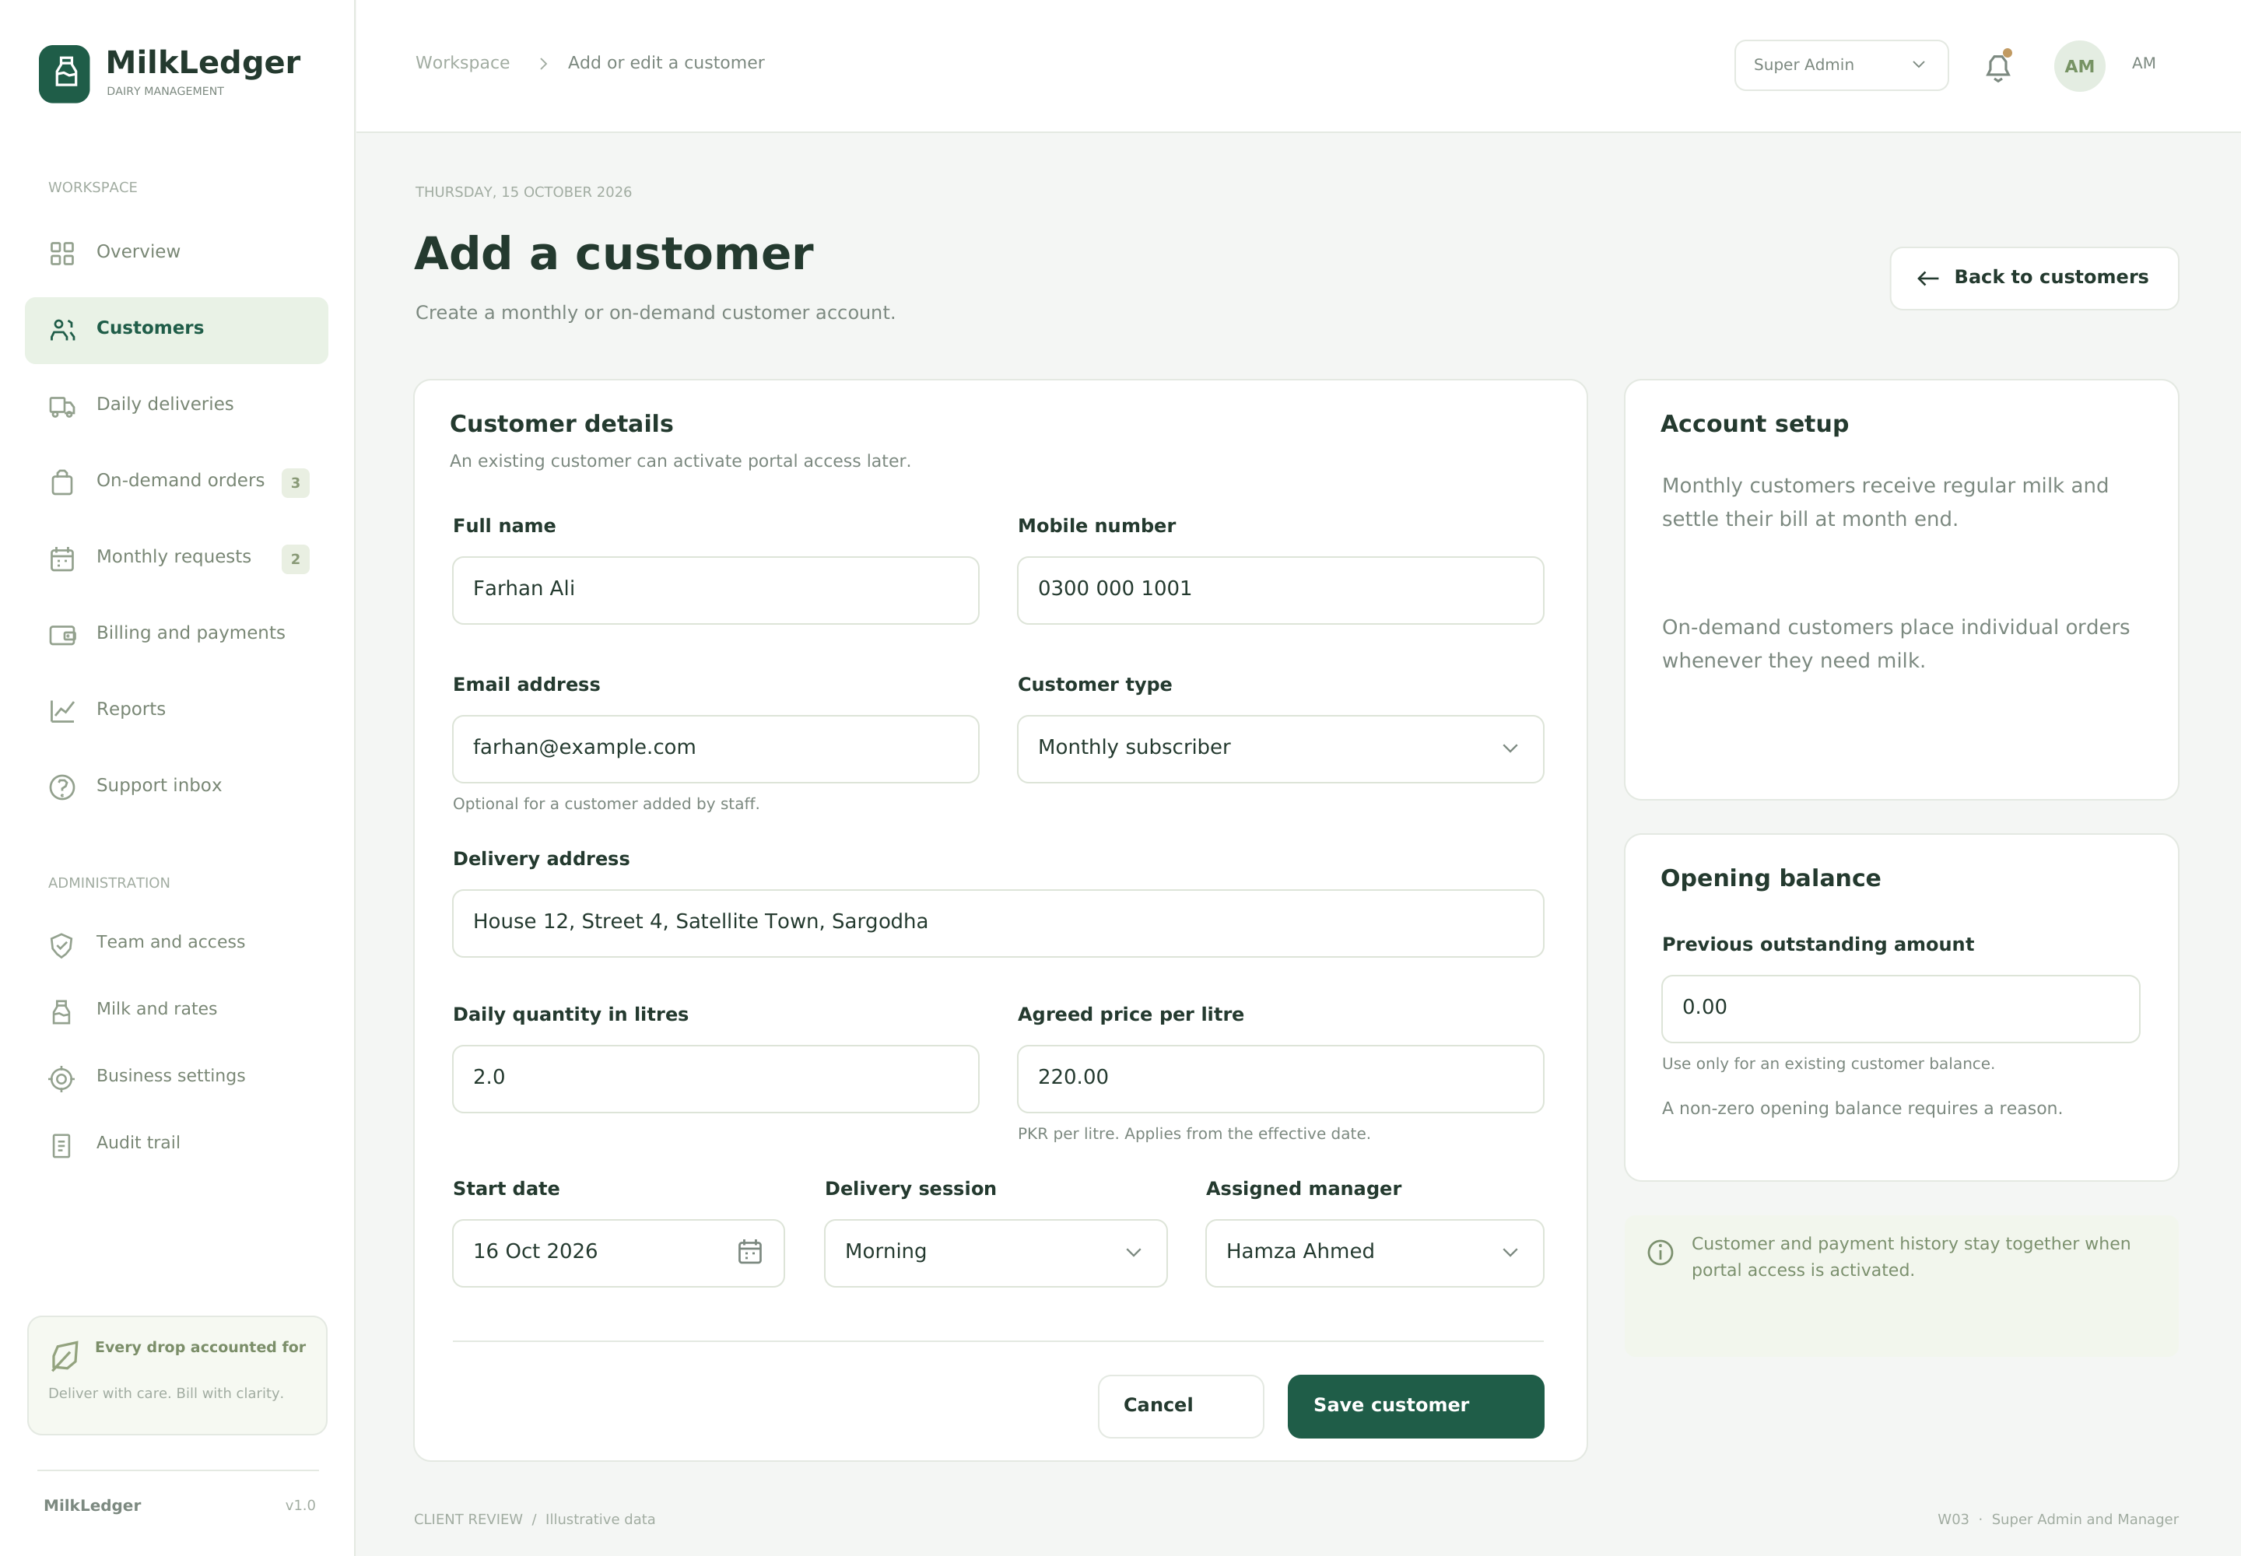Click the Daily deliveries truck icon
Screen dimensions: 2241x1556
[62, 405]
